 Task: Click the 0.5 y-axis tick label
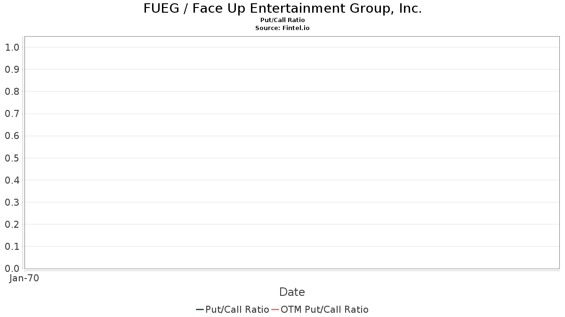tap(12, 158)
